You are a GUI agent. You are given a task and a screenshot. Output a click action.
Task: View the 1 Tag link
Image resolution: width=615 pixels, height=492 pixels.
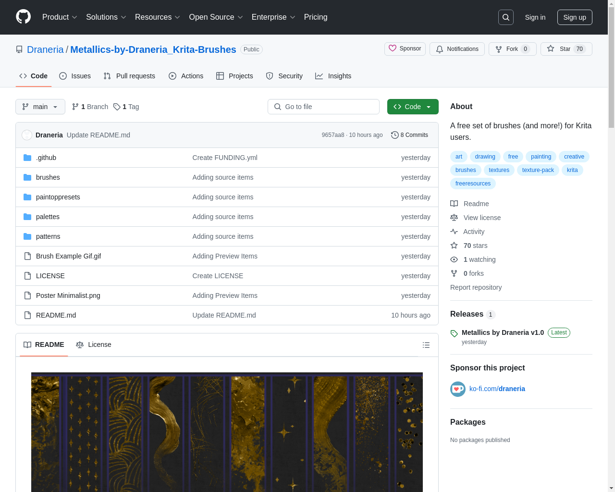click(x=126, y=107)
